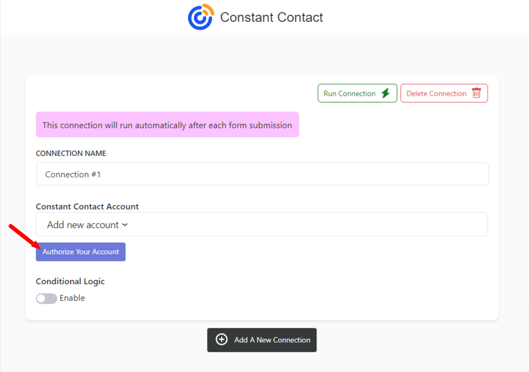The image size is (529, 372).
Task: Open the Constant Contact Account dropdown
Action: (262, 224)
